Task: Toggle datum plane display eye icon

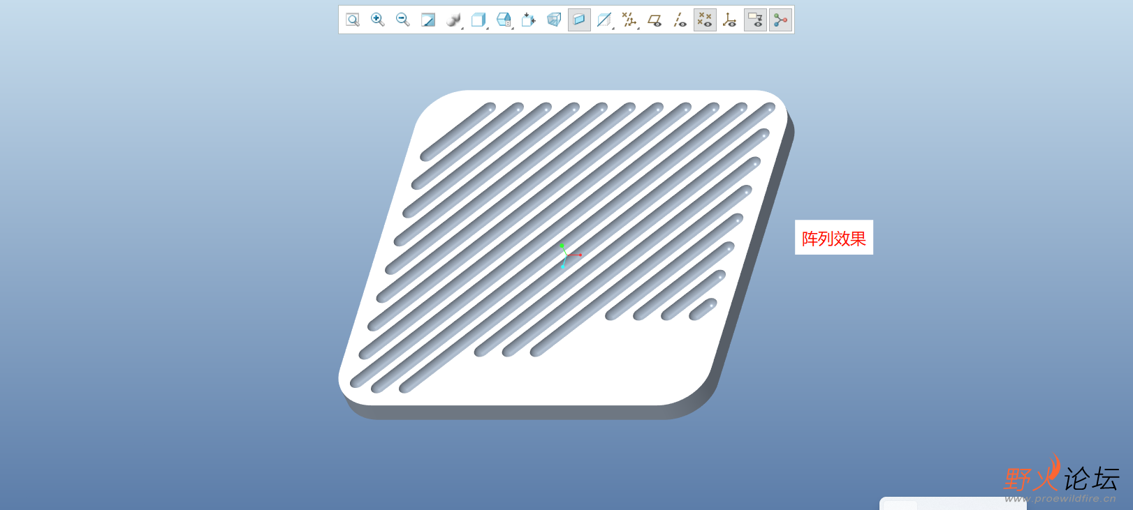Action: (x=655, y=20)
